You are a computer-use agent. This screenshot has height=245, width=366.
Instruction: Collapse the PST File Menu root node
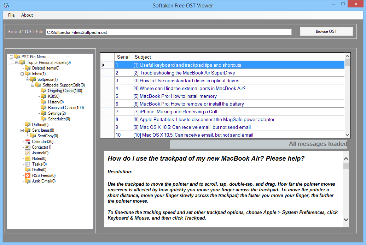[11, 57]
